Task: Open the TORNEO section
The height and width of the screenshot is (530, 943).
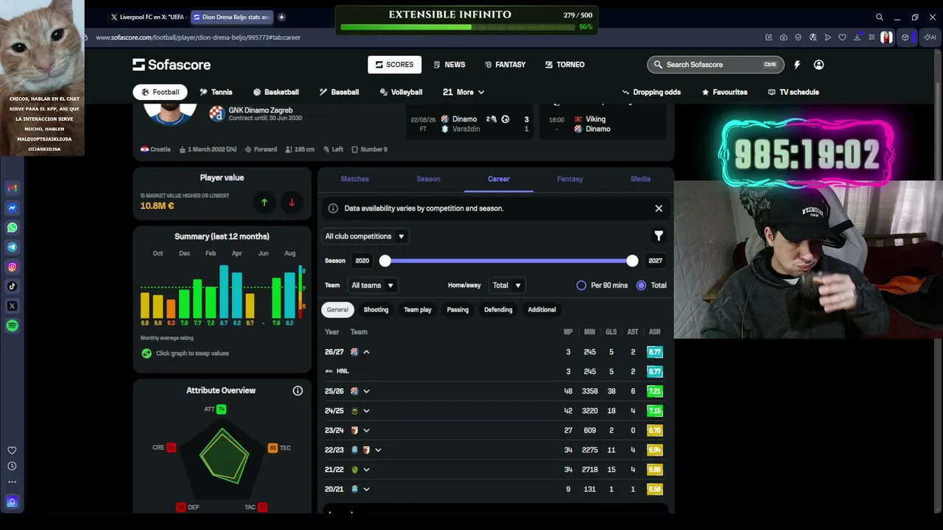Action: [x=565, y=65]
